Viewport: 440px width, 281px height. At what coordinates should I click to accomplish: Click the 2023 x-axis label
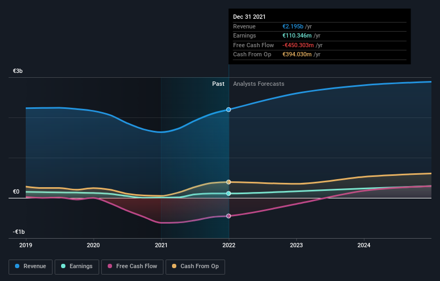coord(296,246)
